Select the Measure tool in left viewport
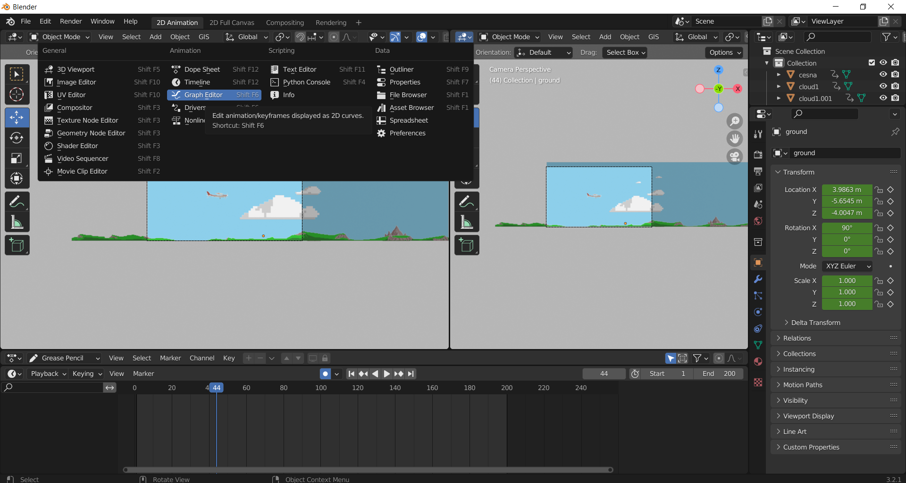Image resolution: width=906 pixels, height=483 pixels. click(17, 222)
